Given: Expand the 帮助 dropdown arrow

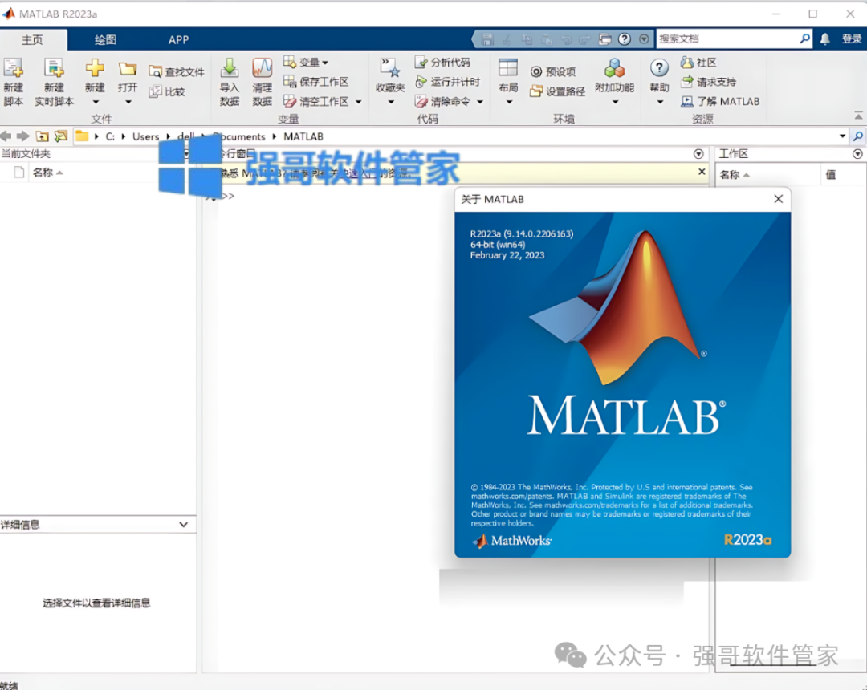Looking at the screenshot, I should click(660, 102).
